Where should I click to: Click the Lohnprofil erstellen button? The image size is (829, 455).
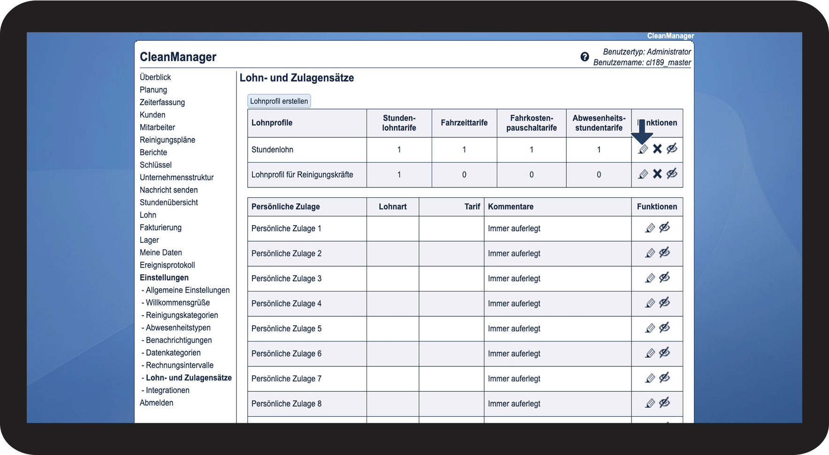pyautogui.click(x=279, y=101)
